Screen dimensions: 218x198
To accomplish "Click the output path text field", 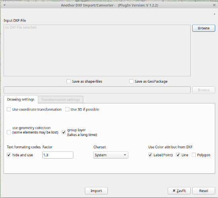I will pos(97,90).
